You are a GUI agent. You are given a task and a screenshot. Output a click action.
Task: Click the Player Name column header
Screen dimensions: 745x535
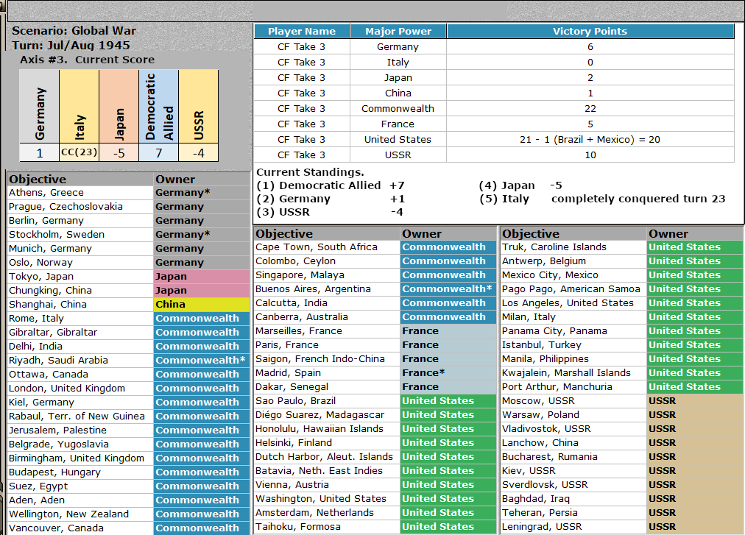[302, 32]
